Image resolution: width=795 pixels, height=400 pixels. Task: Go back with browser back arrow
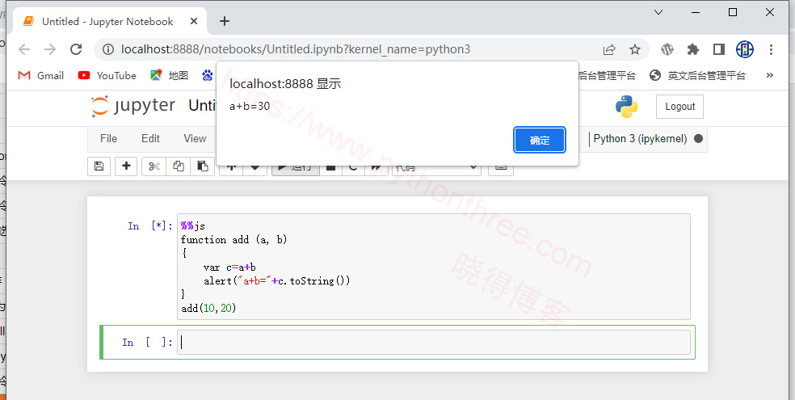(x=24, y=49)
